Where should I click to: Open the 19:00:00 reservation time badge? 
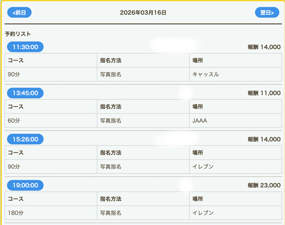click(x=25, y=186)
